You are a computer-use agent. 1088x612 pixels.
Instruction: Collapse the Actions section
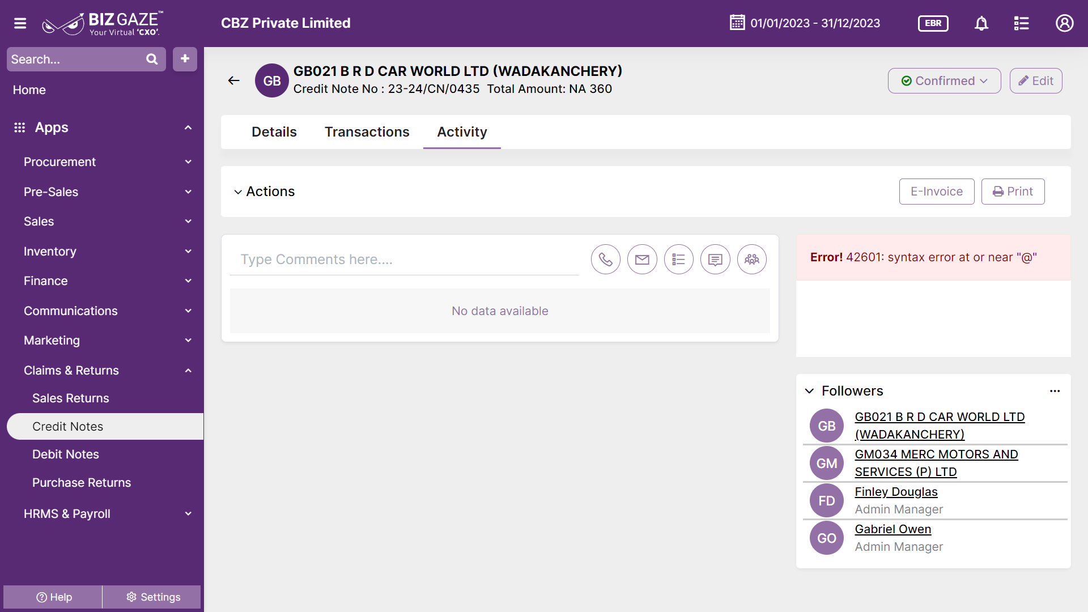tap(238, 192)
